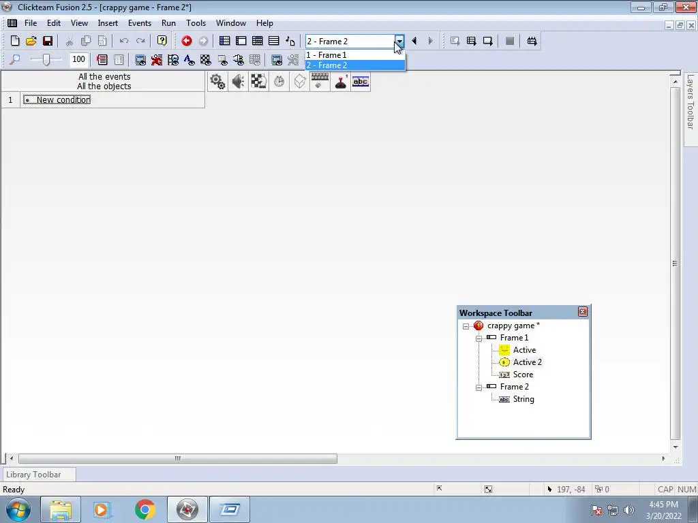Select '2 - Frame 2' in the dropdown list

click(355, 65)
